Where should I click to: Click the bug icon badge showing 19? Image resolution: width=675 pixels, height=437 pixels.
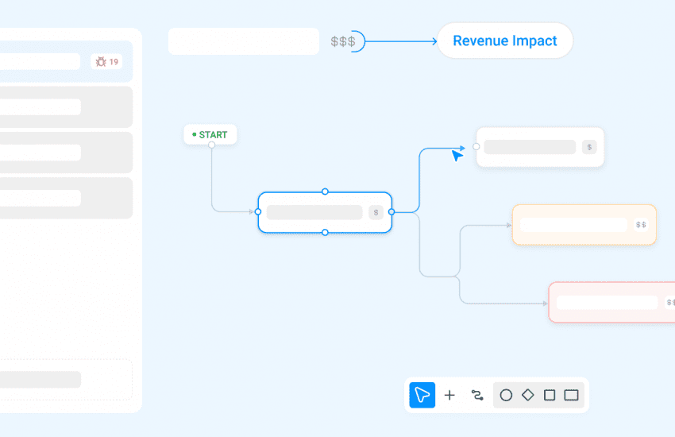pyautogui.click(x=106, y=61)
